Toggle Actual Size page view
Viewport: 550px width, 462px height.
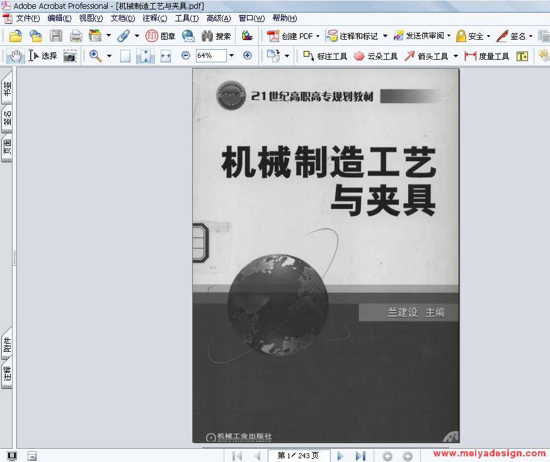(125, 56)
